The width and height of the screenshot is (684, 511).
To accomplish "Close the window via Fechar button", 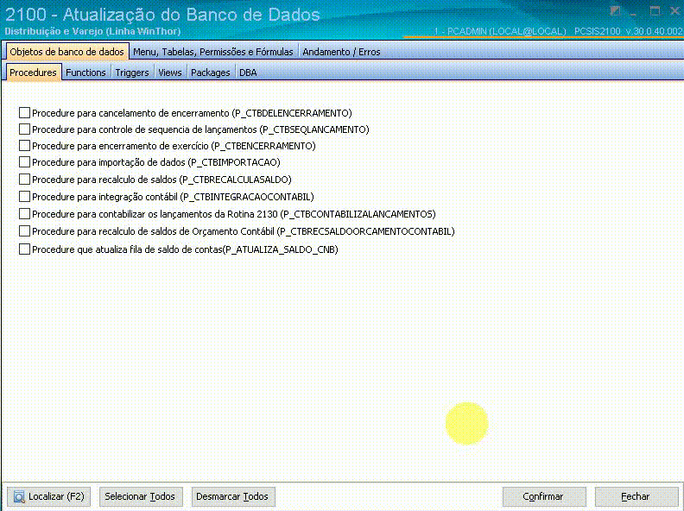I will click(636, 496).
